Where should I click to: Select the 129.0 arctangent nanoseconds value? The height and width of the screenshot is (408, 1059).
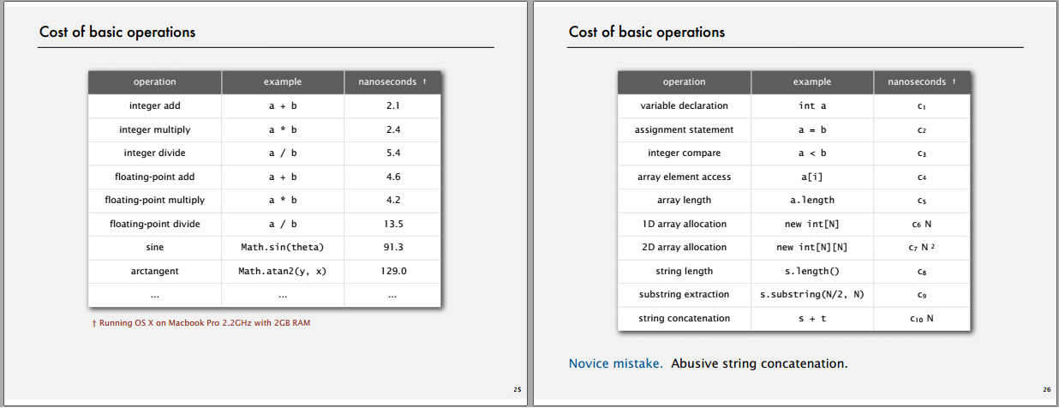[x=392, y=271]
